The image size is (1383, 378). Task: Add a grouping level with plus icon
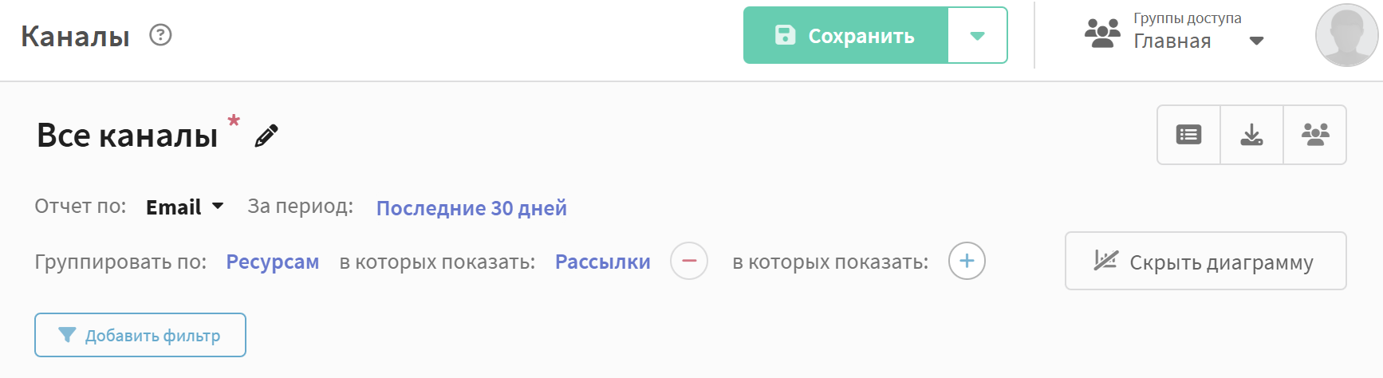(967, 261)
